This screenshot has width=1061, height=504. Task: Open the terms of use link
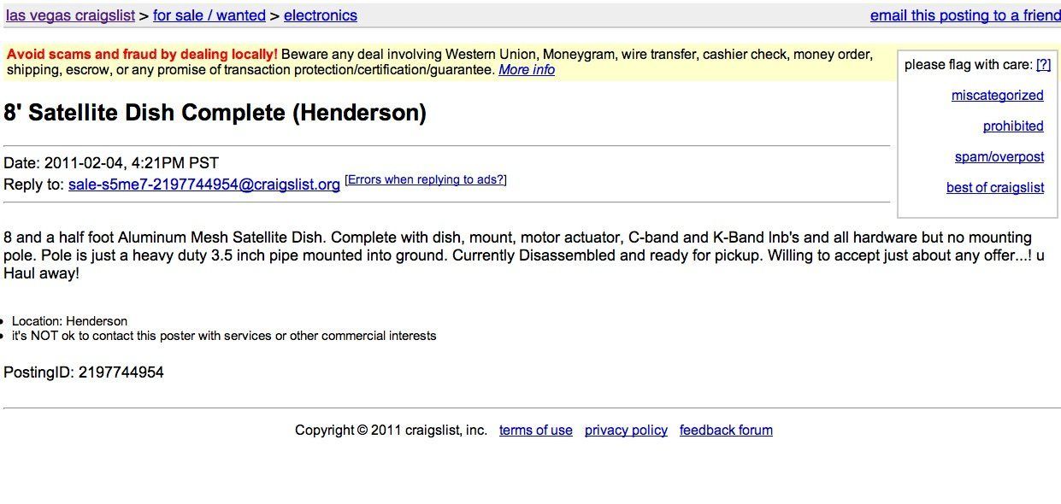536,431
